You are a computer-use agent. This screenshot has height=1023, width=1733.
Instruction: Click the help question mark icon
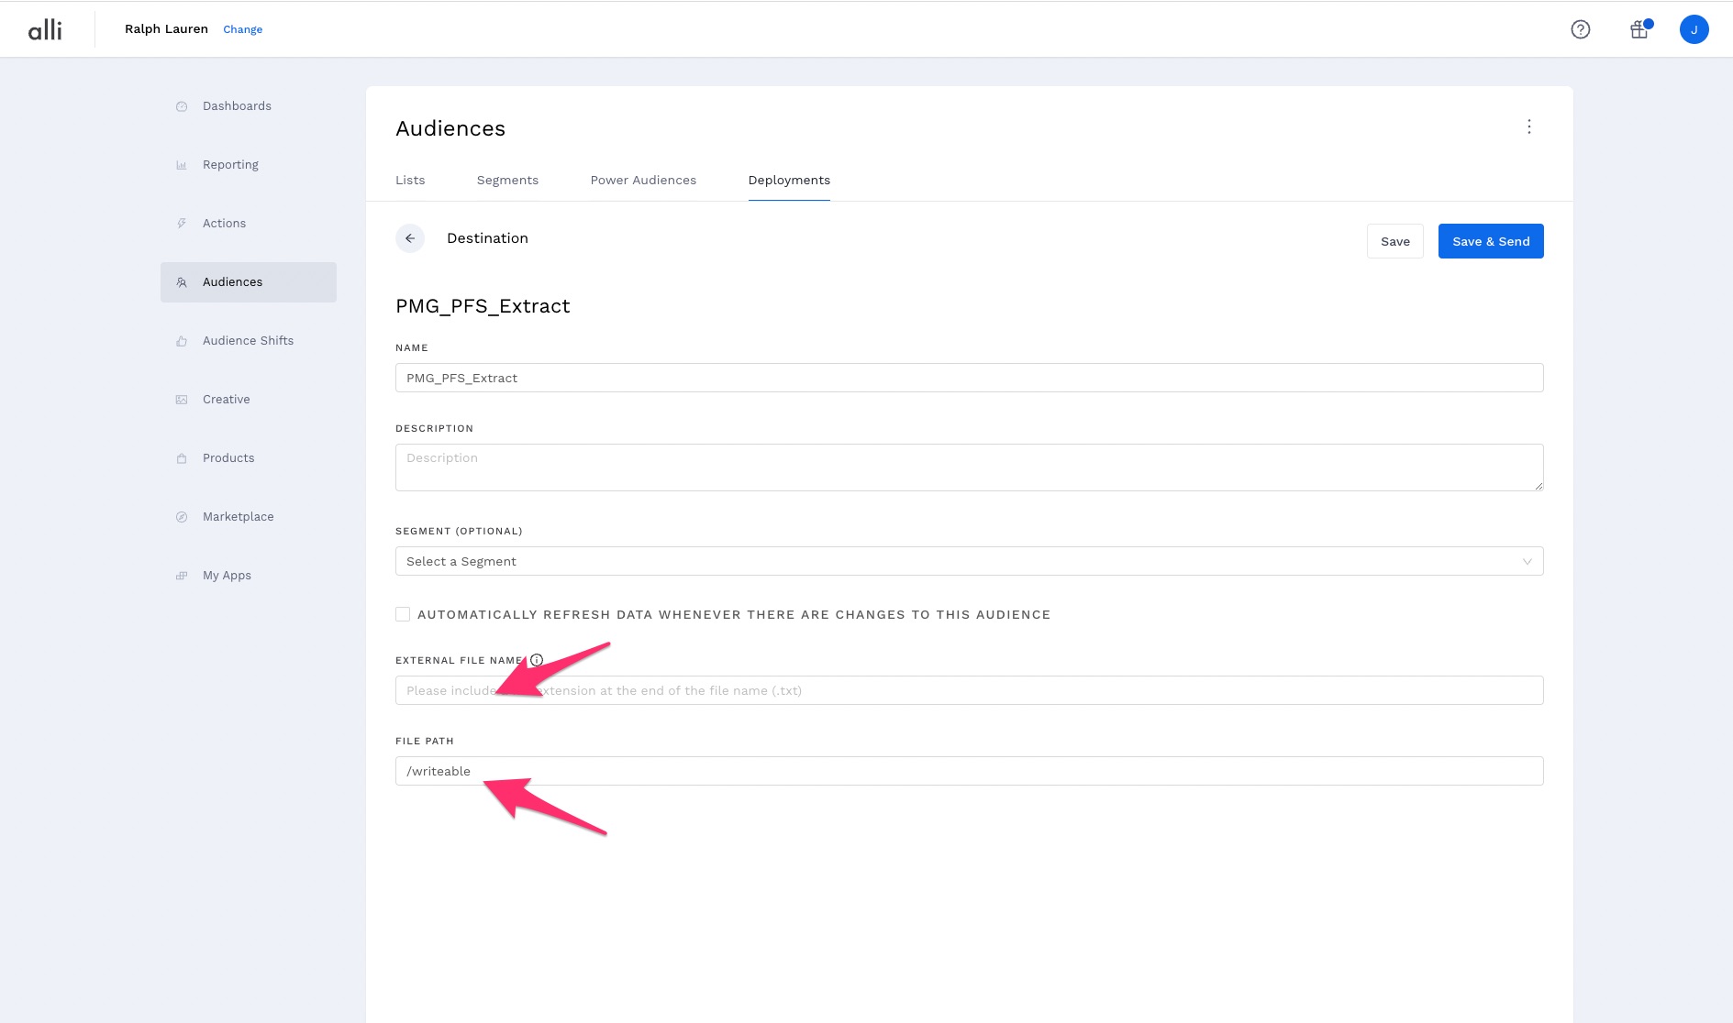click(x=1580, y=29)
